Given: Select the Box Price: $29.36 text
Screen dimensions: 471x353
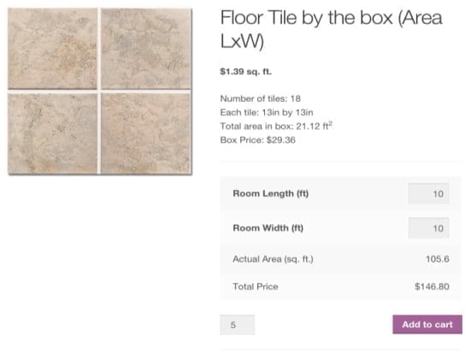Looking at the screenshot, I should 258,140.
